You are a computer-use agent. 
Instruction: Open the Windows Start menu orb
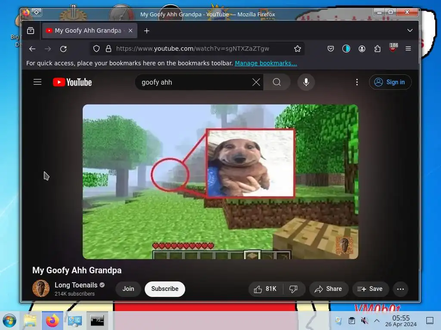[x=9, y=321]
